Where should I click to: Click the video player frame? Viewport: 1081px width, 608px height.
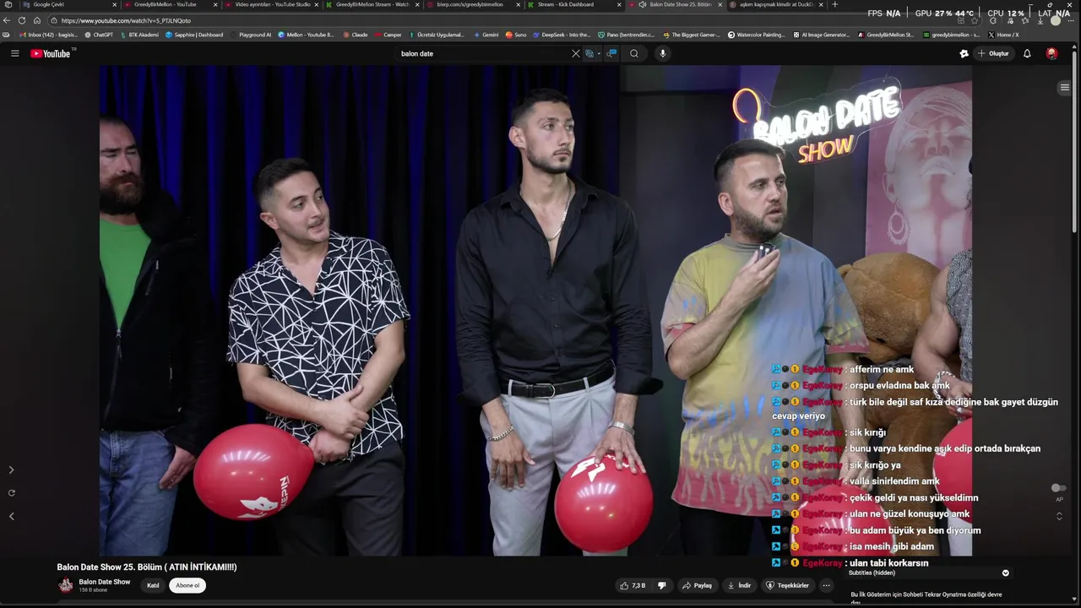(535, 310)
